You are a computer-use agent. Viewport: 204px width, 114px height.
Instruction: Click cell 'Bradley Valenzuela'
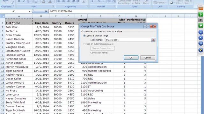[19, 43]
